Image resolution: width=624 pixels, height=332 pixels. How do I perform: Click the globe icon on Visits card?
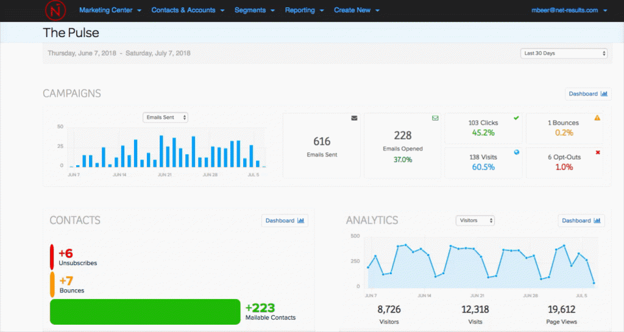[517, 152]
